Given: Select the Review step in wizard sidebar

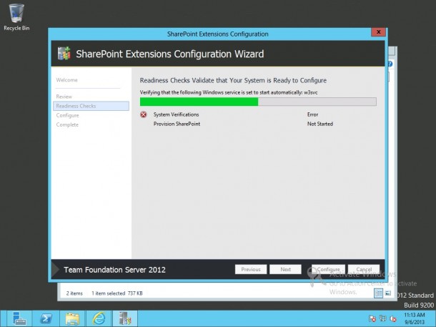Looking at the screenshot, I should [64, 97].
